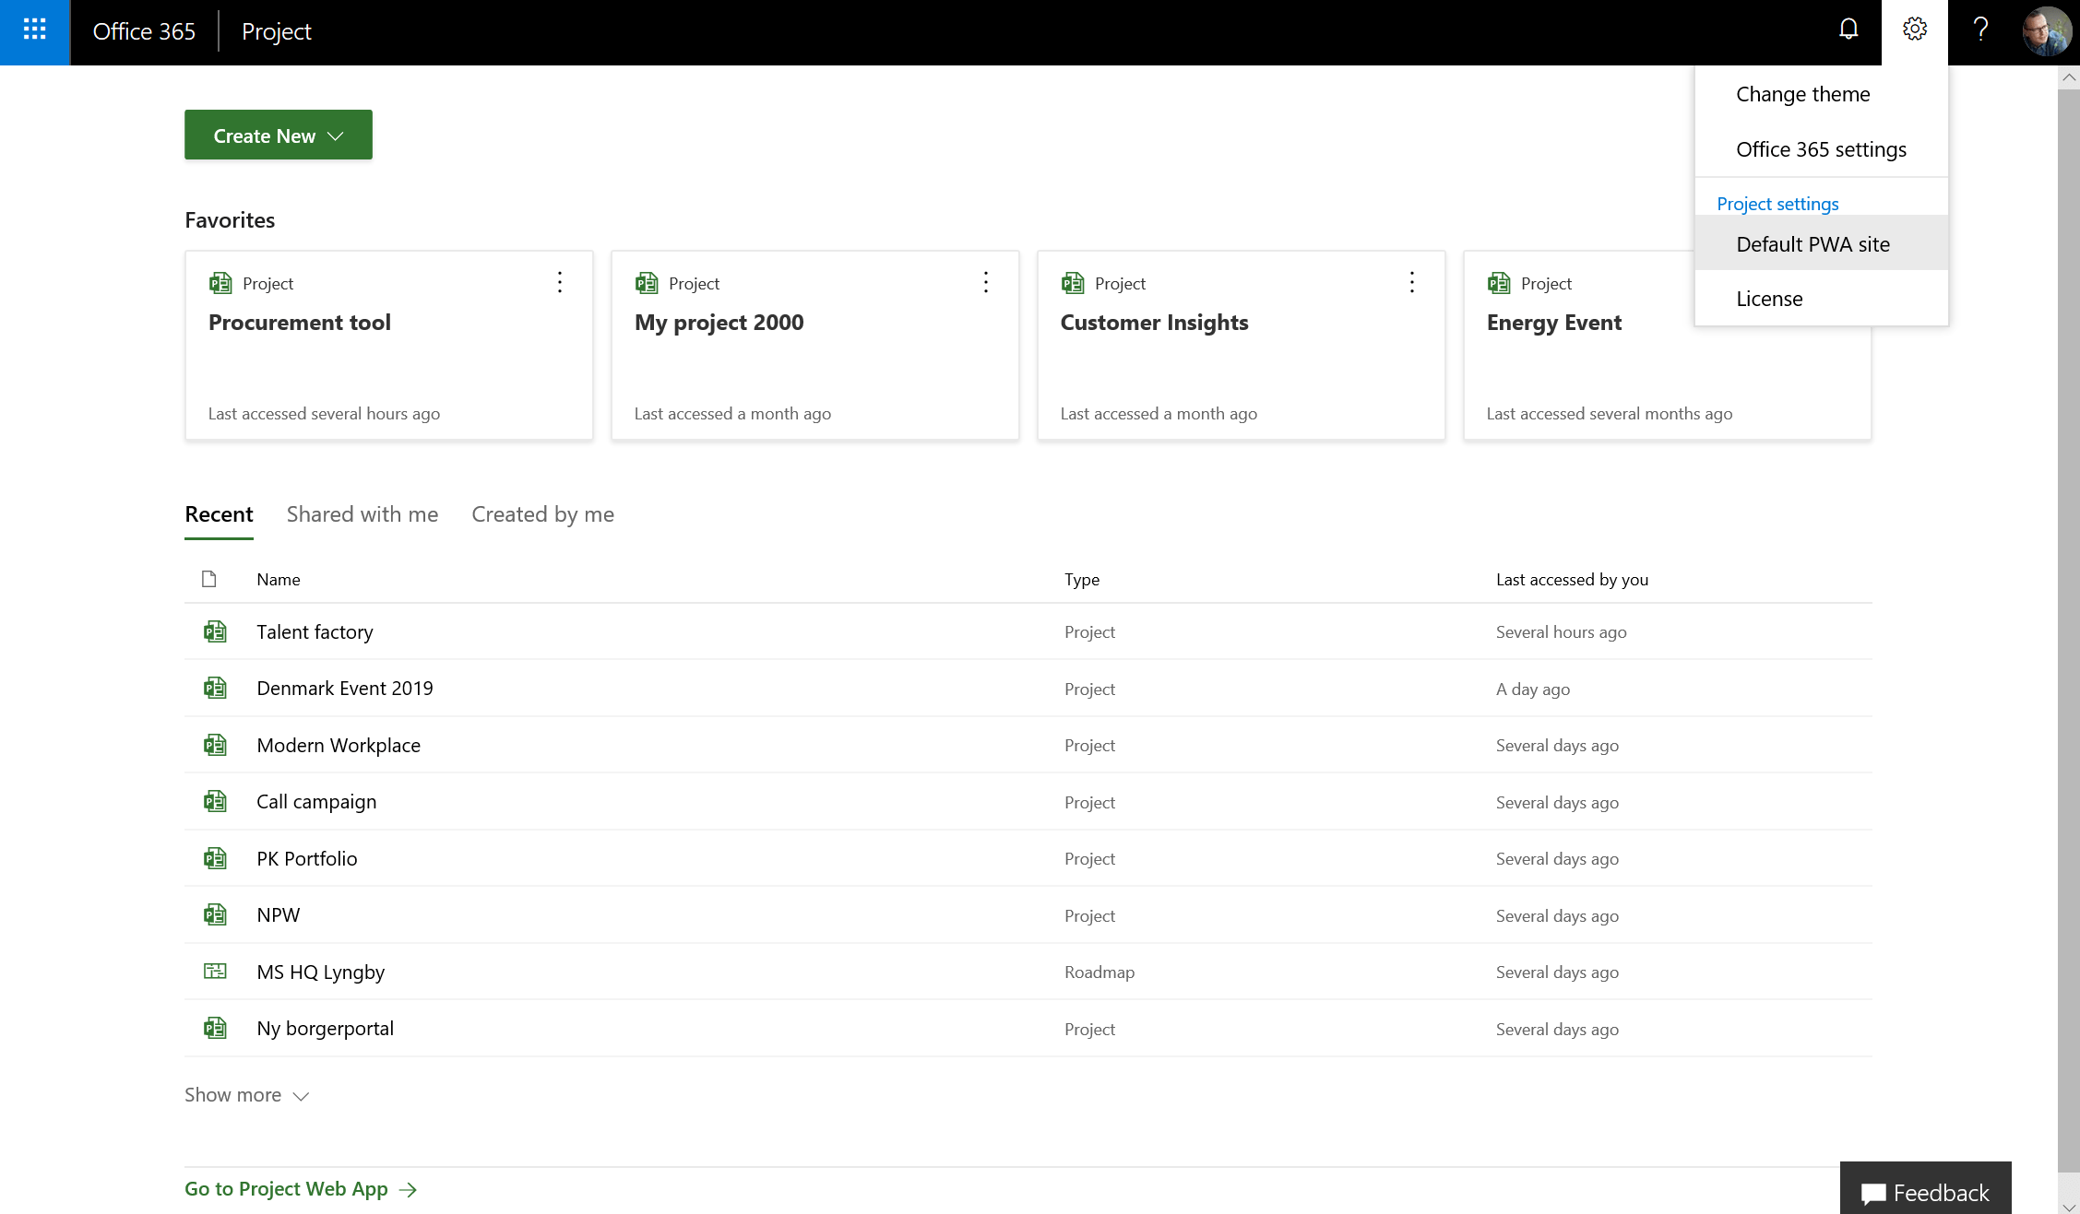Follow the Go to Project Web App link
Image resolution: width=2080 pixels, height=1214 pixels.
coord(300,1189)
